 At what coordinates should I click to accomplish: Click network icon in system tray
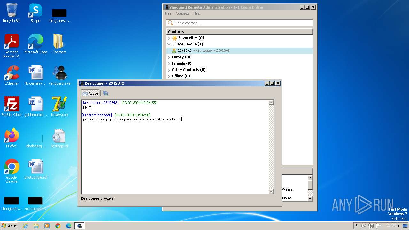pyautogui.click(x=371, y=226)
